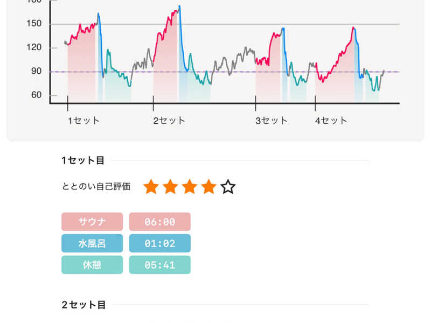Click the 4セット marker on chart axis

[x=331, y=121]
